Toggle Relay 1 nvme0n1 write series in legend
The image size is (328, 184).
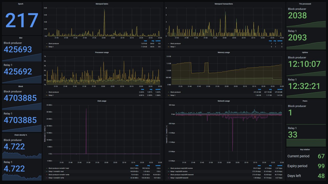coord(56,178)
